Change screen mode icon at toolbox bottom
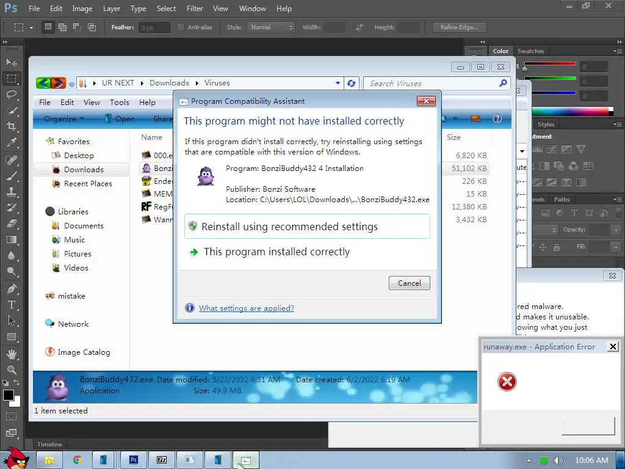625x469 pixels. (x=12, y=433)
